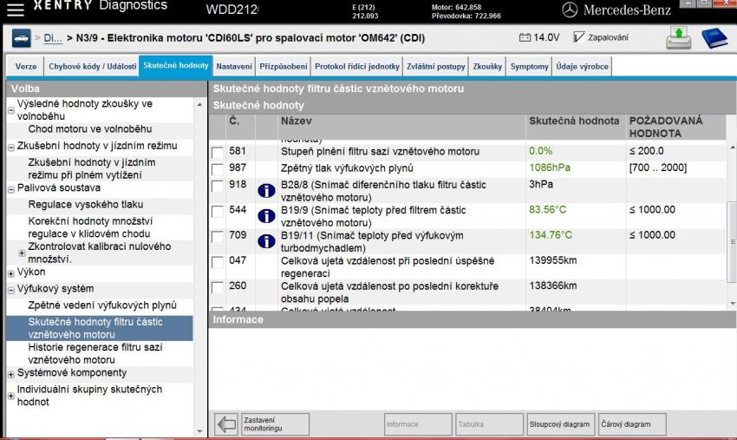Screen dimensions: 737x440
Task: Open the blue help book icon
Action: (714, 38)
